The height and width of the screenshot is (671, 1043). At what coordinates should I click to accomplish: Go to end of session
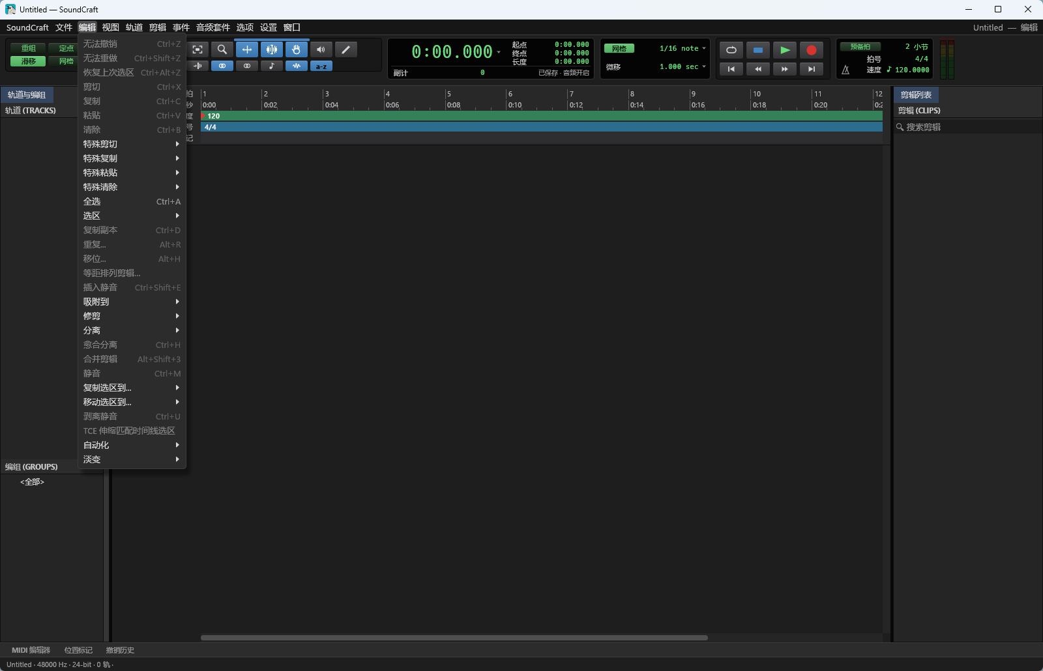812,68
